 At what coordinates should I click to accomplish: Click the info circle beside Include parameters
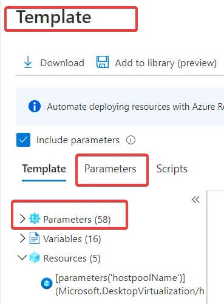pos(131,140)
